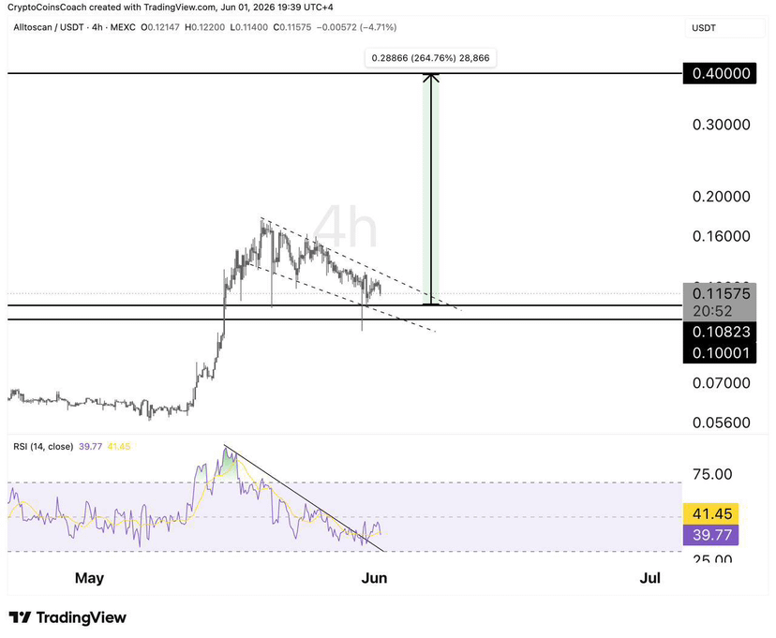The width and height of the screenshot is (776, 638).
Task: Click the 0.10001 price level label
Action: [x=720, y=352]
